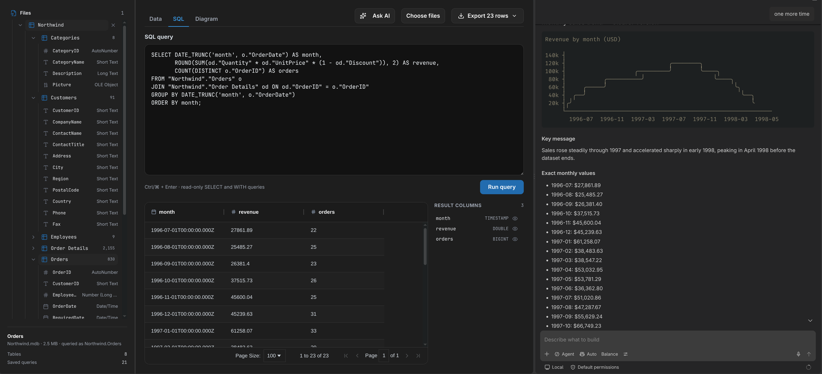Open the Export 23 rows dropdown
822x374 pixels.
point(487,16)
